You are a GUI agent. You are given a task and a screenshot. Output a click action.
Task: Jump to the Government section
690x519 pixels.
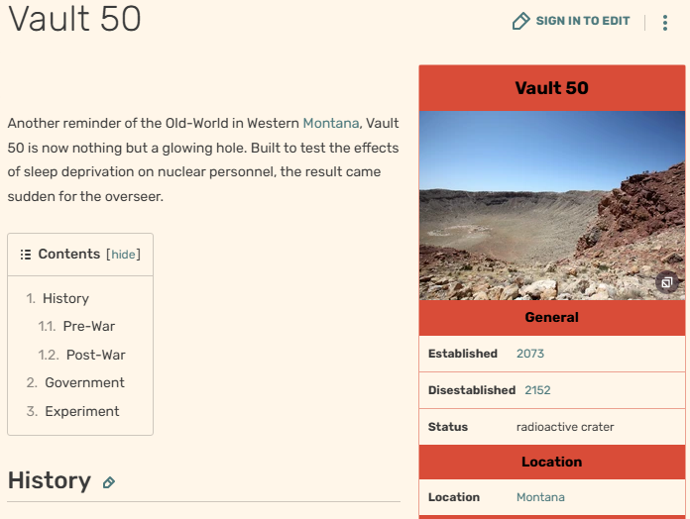click(x=84, y=382)
